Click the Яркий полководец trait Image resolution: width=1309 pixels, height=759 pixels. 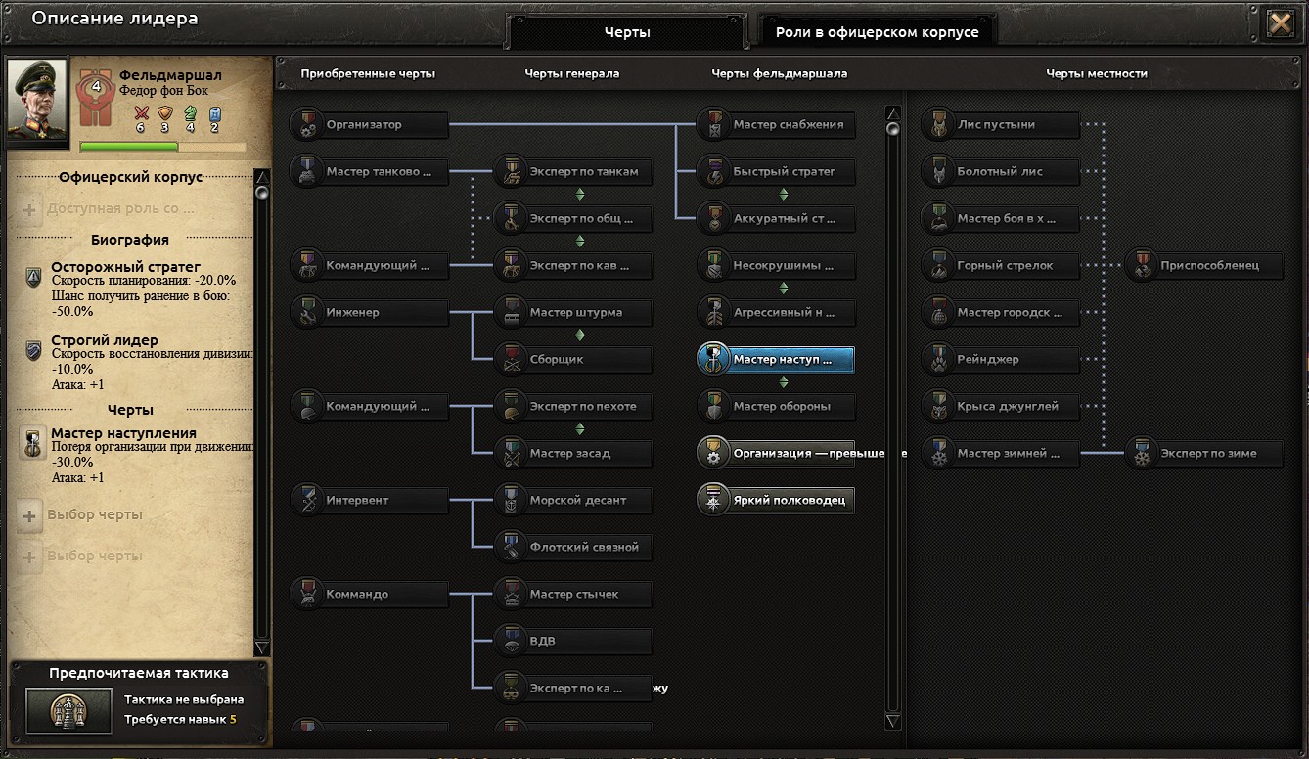777,500
